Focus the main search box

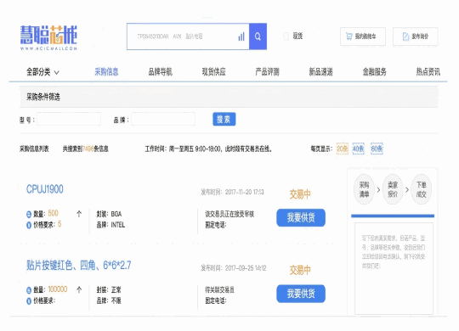coord(188,36)
